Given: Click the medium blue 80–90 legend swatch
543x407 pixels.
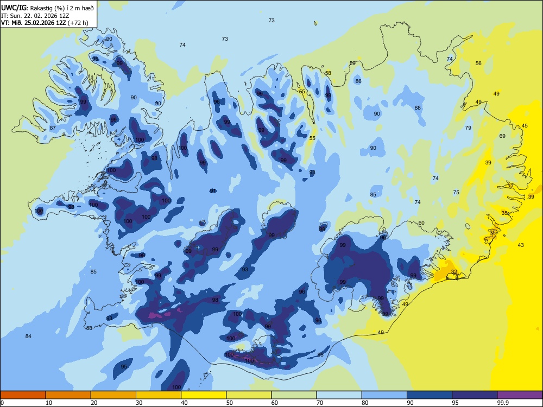Looking at the screenshot, I should [x=384, y=395].
